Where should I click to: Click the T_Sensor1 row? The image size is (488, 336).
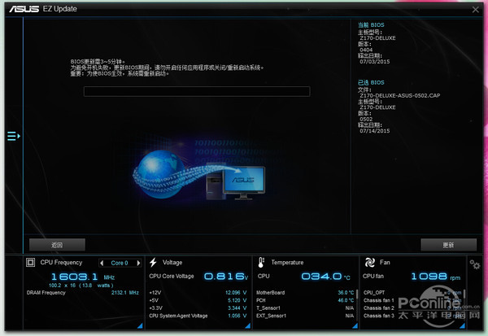[x=305, y=308]
